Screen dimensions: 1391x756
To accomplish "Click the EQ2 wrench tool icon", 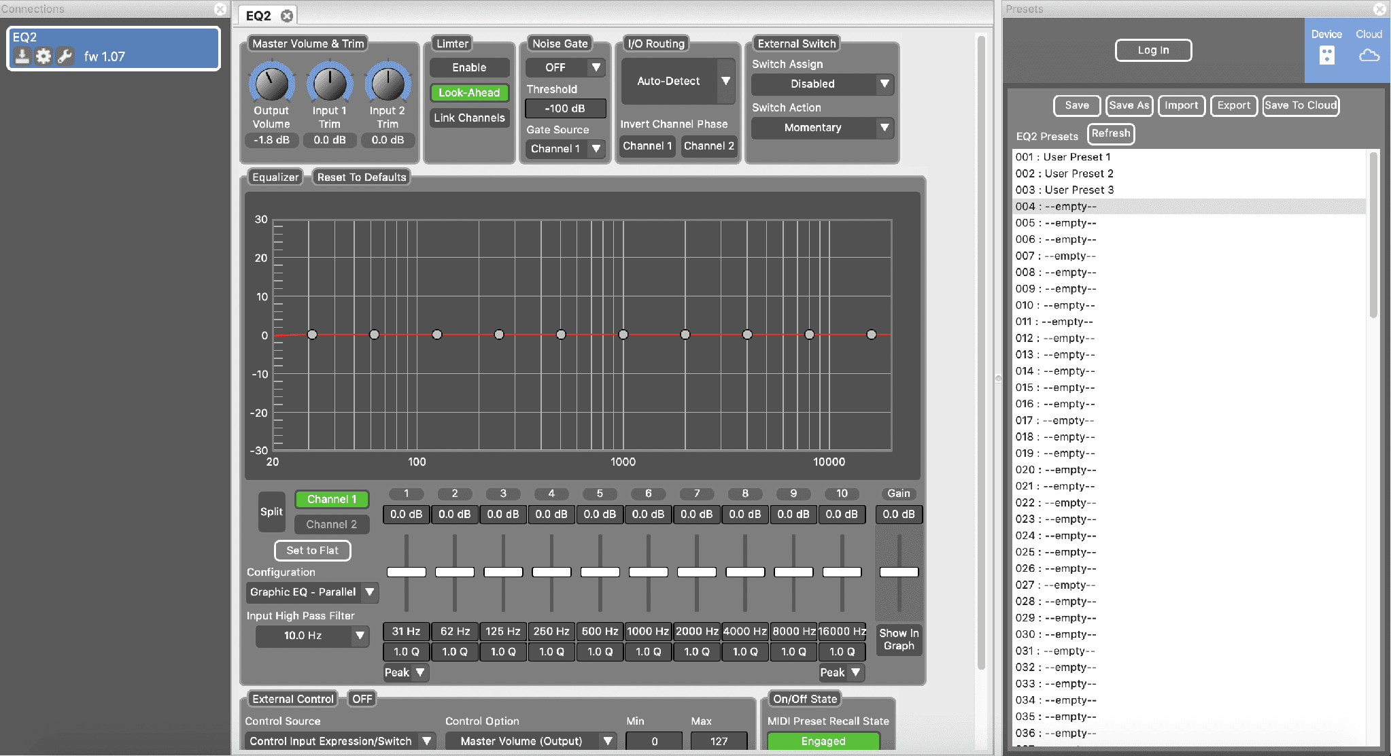I will pyautogui.click(x=65, y=56).
